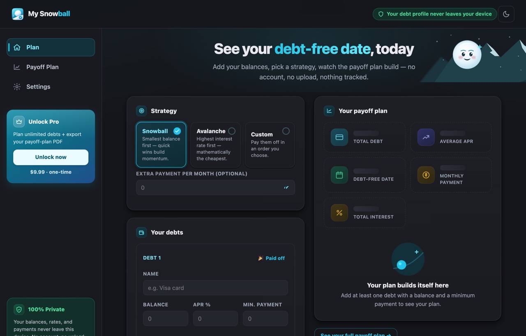Pick the Custom payoff order option
The height and width of the screenshot is (336, 526).
click(270, 145)
